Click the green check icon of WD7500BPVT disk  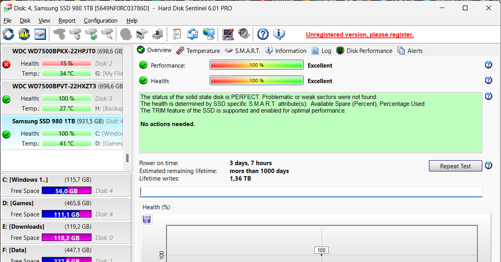6,99
